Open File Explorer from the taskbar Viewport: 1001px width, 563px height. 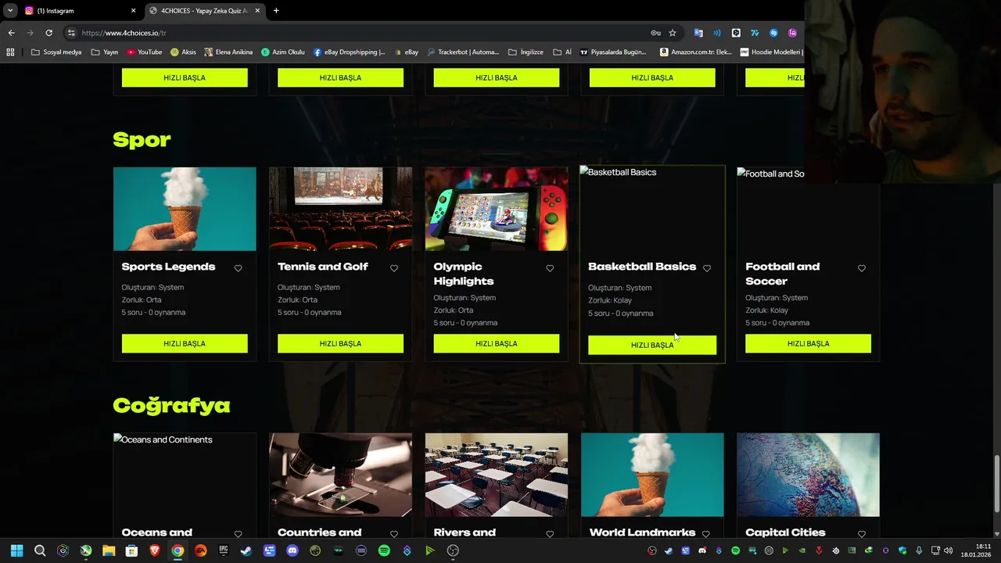point(109,550)
